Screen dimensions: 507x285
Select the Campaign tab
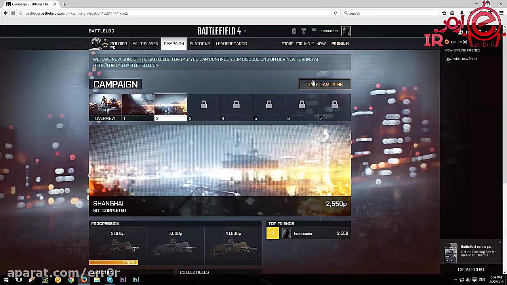point(174,44)
